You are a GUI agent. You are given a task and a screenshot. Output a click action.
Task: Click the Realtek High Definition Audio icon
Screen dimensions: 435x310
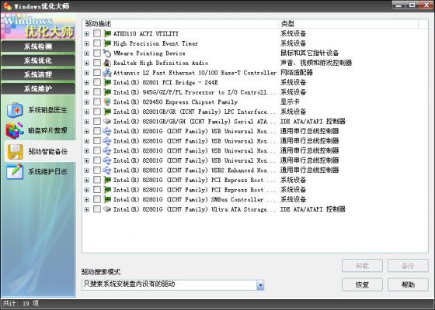[x=107, y=63]
